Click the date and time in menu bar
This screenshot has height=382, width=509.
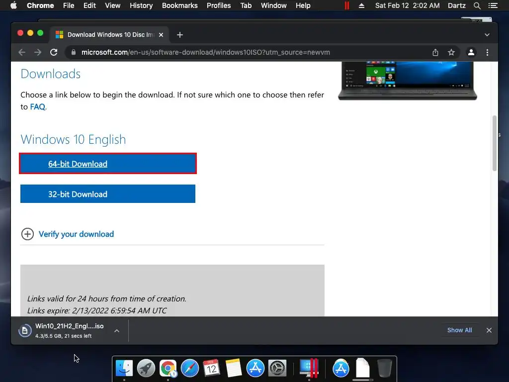pos(408,5)
